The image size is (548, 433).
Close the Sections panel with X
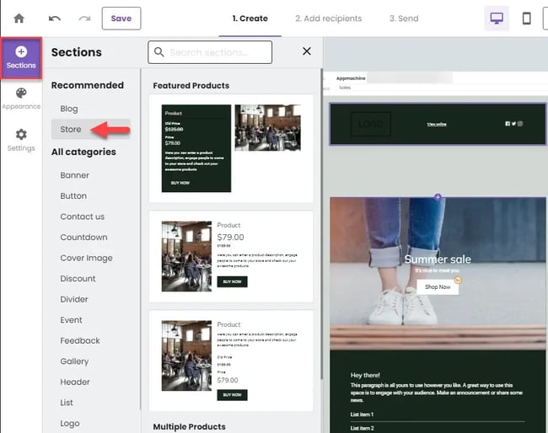click(307, 52)
